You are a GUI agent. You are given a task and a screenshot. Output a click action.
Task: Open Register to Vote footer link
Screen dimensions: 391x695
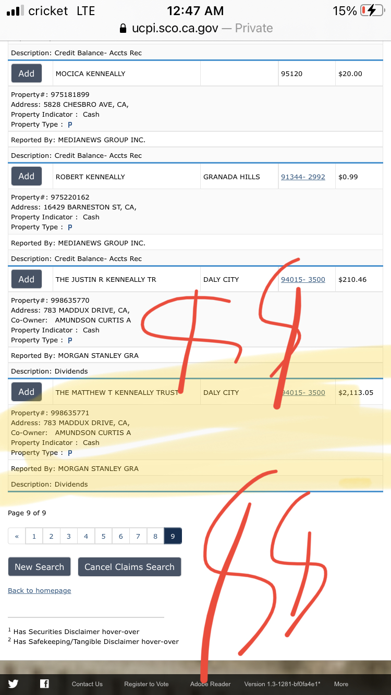(x=146, y=684)
